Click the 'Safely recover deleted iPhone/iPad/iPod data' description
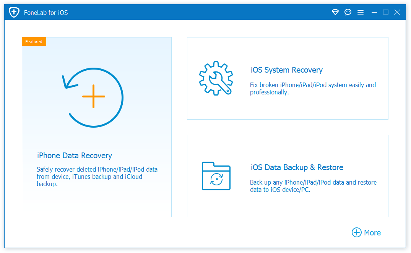 click(97, 177)
